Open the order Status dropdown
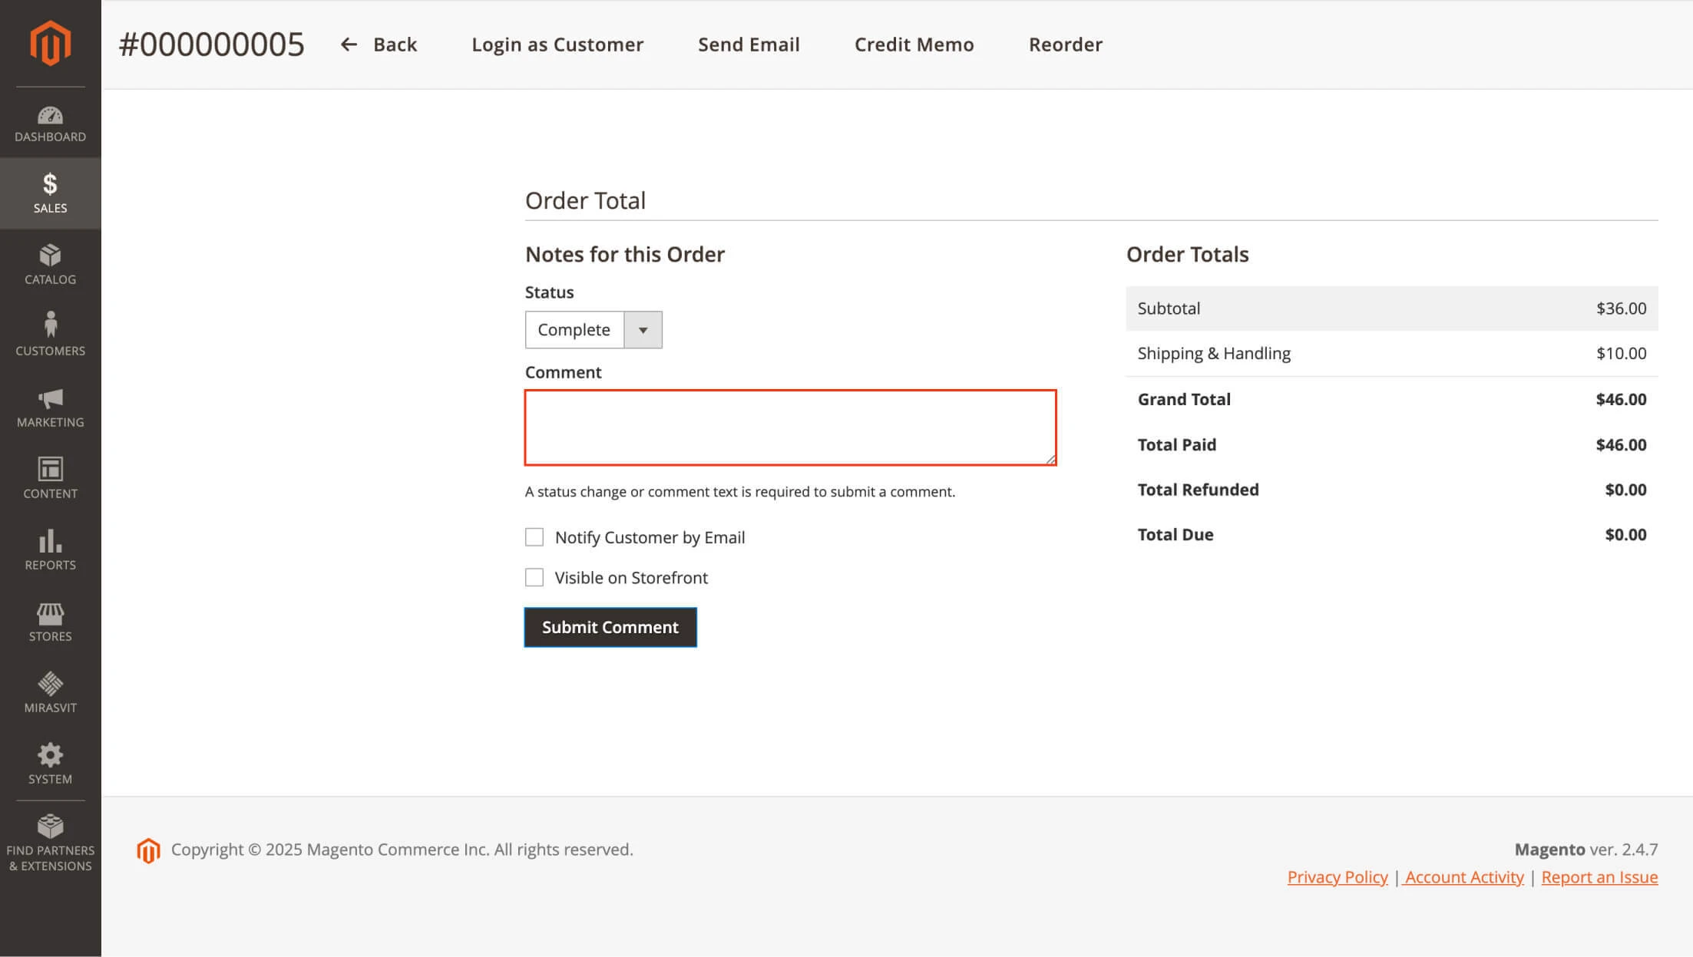Viewport: 1693px width, 957px height. pos(643,329)
